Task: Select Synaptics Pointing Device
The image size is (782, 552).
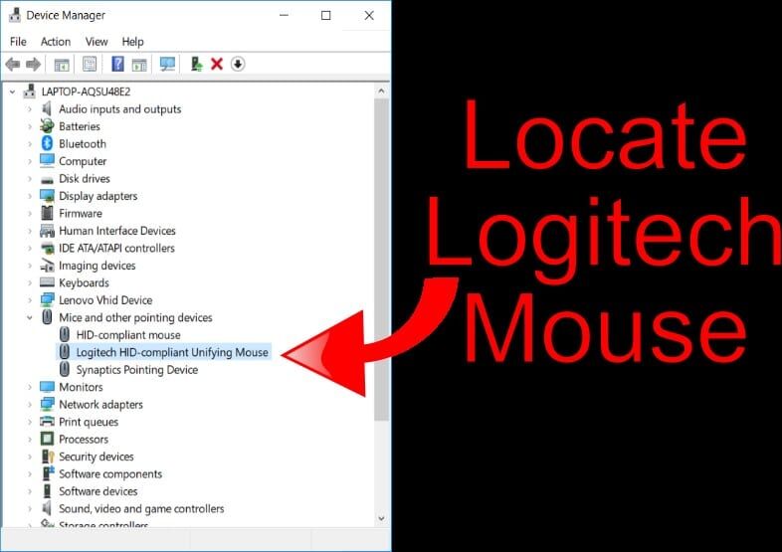Action: 128,370
